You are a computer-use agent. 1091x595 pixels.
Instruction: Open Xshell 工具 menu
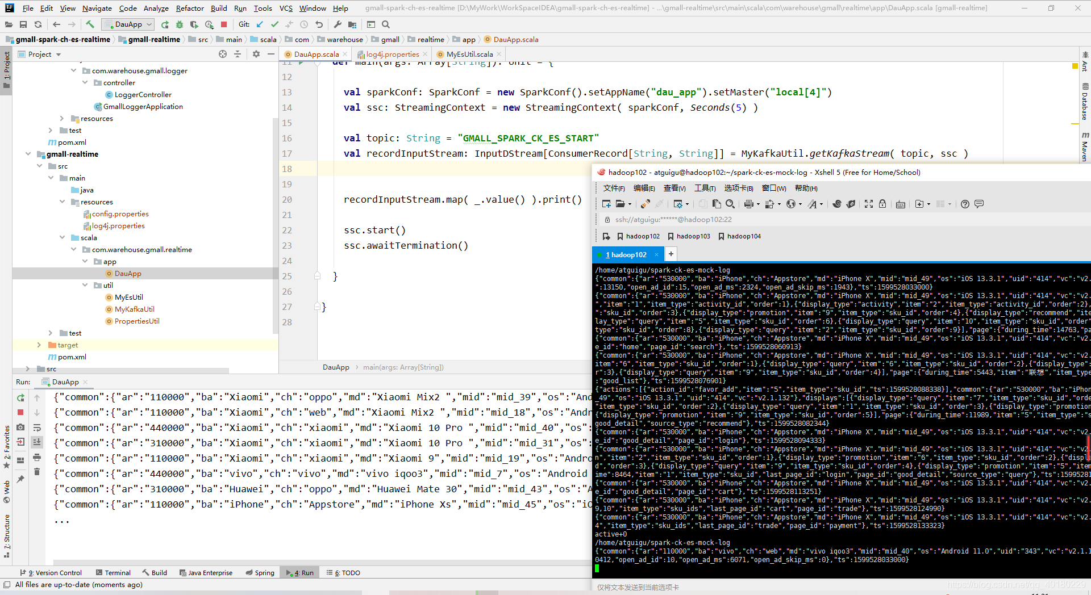705,188
